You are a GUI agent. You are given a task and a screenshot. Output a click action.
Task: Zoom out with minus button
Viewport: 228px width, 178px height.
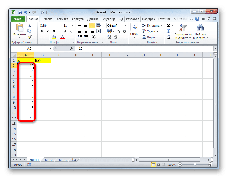[x=180, y=165]
